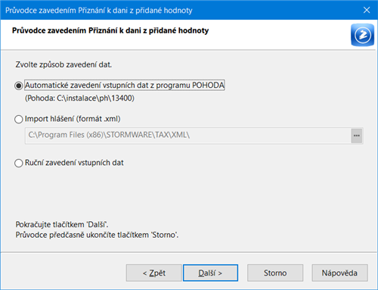Select the Ruční zavedení vstupních dat radio button
378x290 pixels.
click(x=19, y=163)
